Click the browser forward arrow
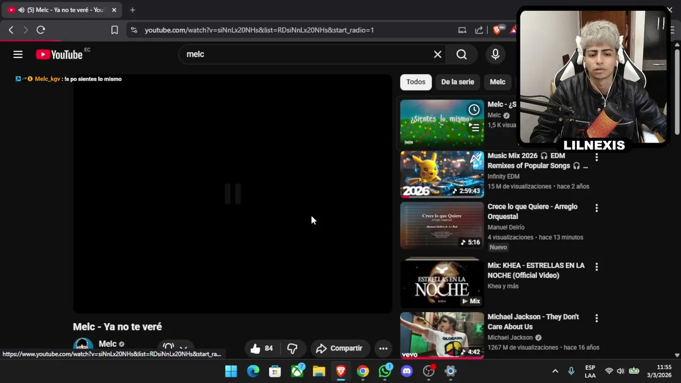681x383 pixels. (x=25, y=30)
